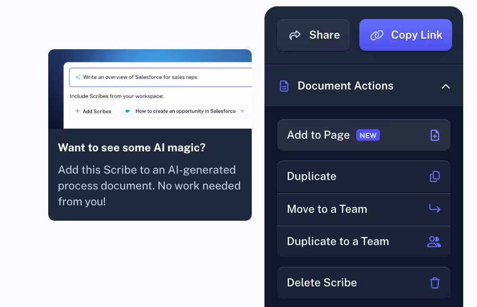Click the chain link icon inside Copy Link
Screen dimensions: 477x307
click(x=377, y=35)
